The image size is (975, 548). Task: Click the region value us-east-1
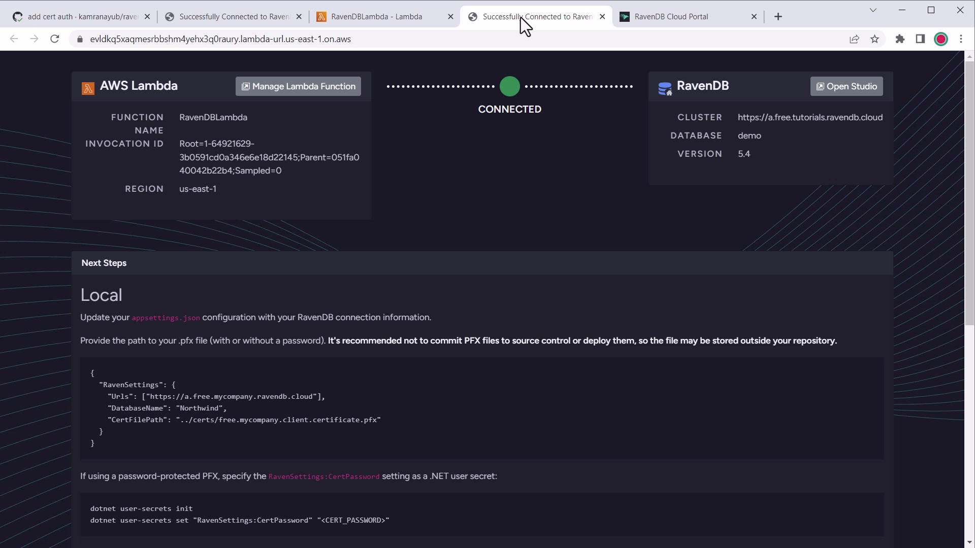[x=198, y=189]
